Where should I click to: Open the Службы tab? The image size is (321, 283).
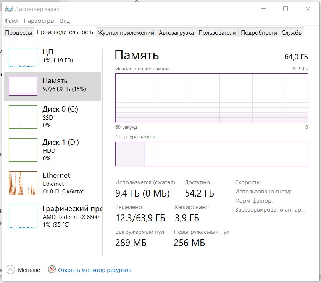(x=292, y=33)
